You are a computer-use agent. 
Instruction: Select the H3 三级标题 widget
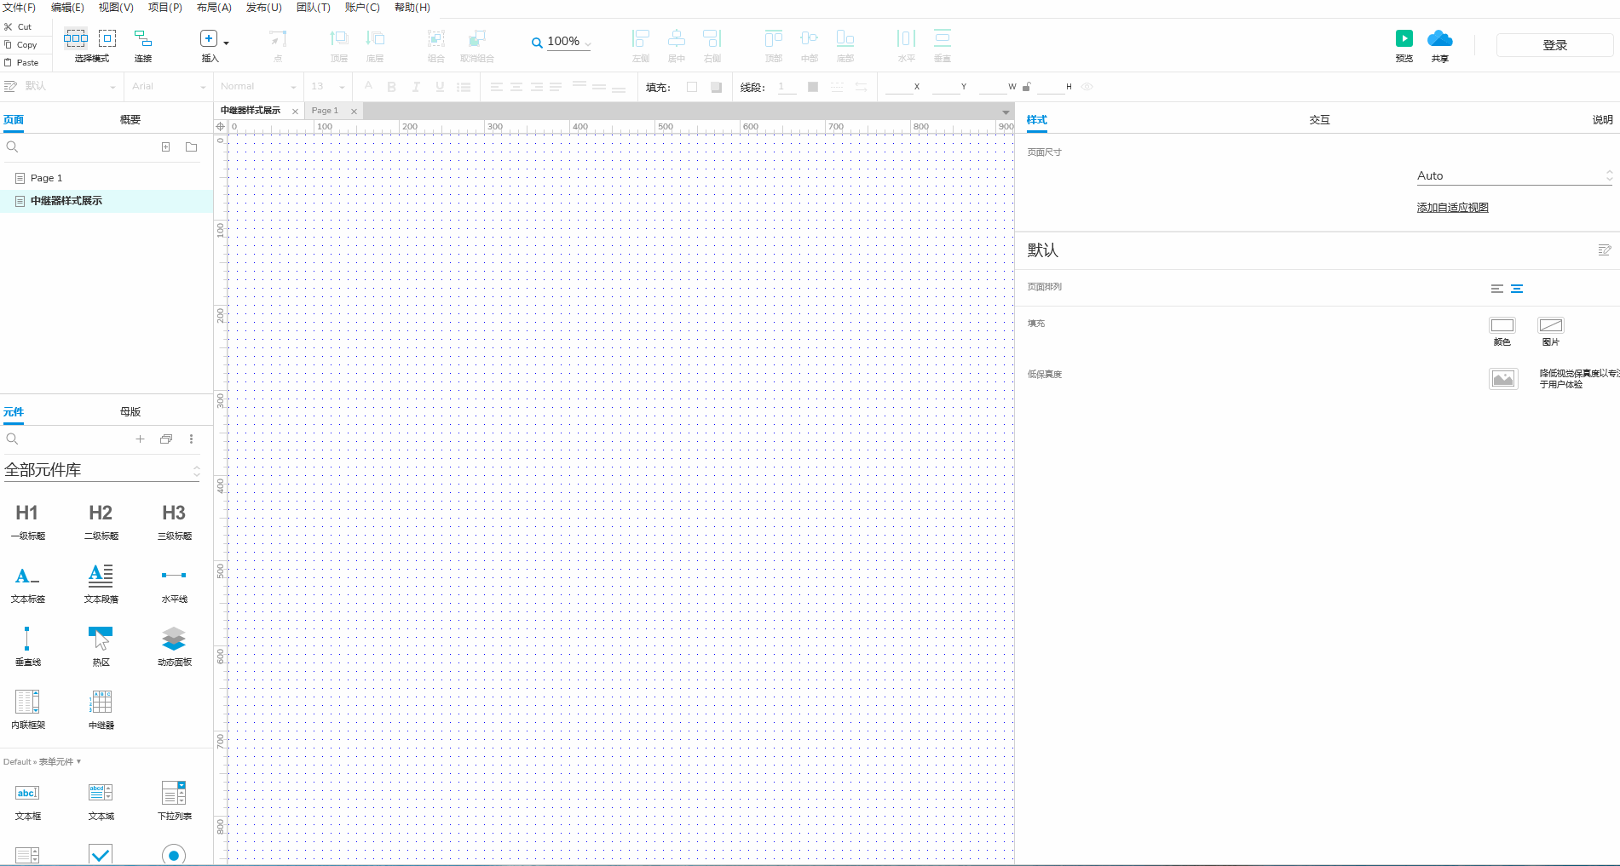(174, 521)
